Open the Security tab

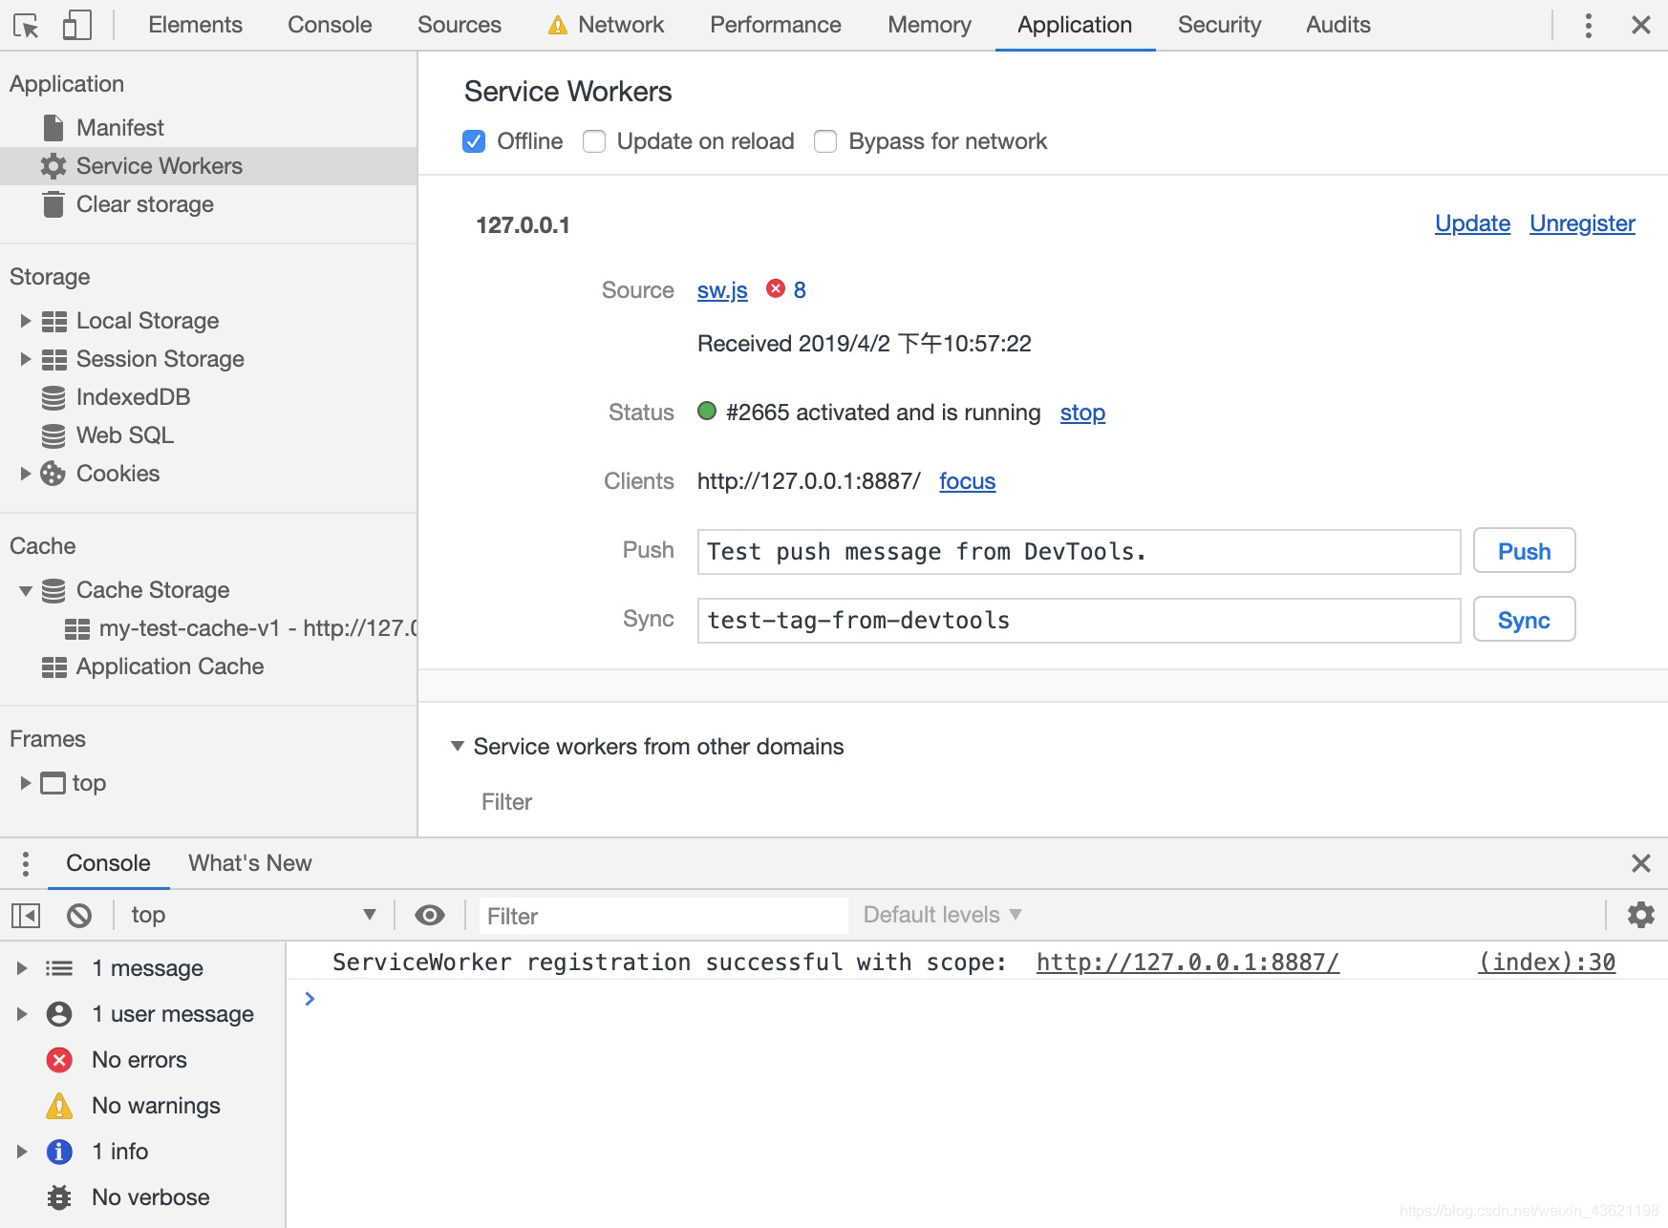click(x=1219, y=25)
